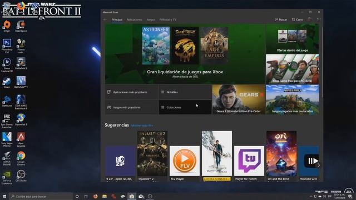
Task: Open the Plants desktop shortcut
Action: (21, 46)
